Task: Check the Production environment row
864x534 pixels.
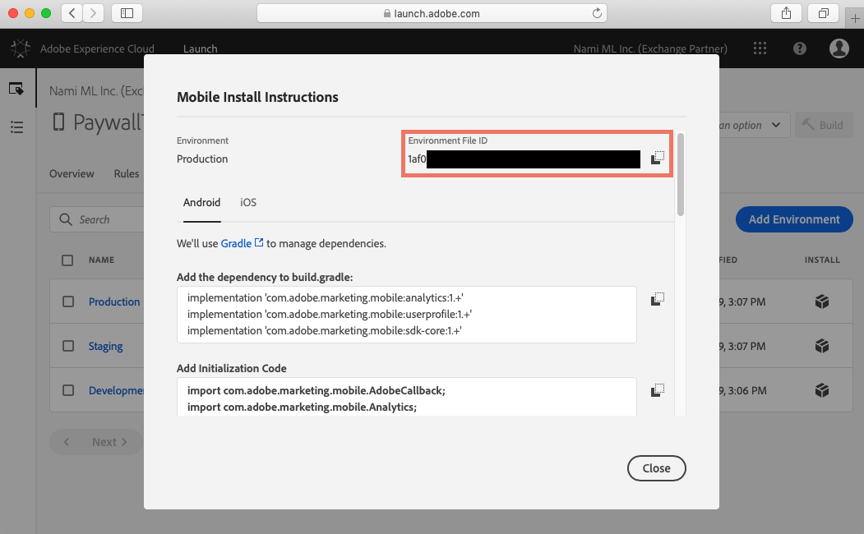Action: pyautogui.click(x=67, y=302)
